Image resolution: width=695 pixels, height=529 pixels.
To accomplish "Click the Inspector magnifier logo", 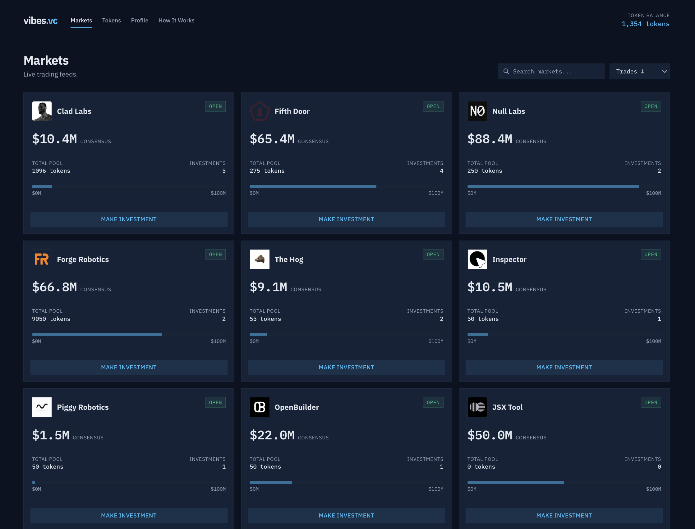I will point(477,259).
